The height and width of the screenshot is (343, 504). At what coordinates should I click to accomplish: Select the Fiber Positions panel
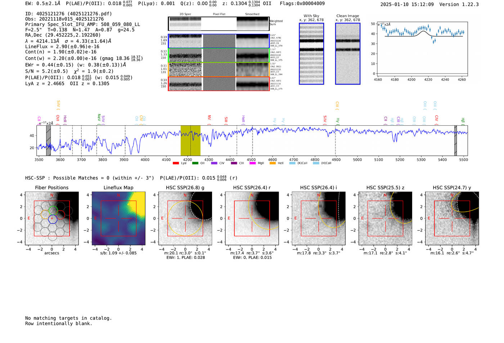52,218
